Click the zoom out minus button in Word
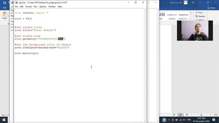The image size is (219, 123). [x=192, y=115]
